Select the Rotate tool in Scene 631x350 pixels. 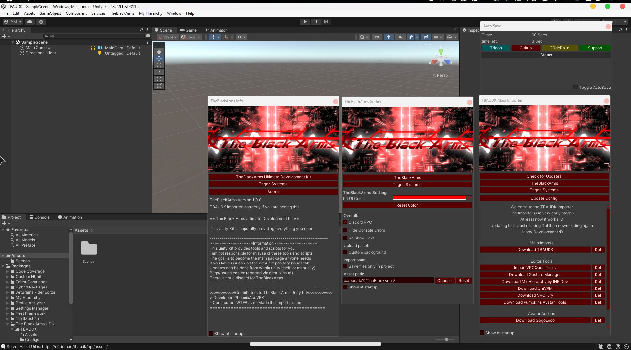coord(159,65)
